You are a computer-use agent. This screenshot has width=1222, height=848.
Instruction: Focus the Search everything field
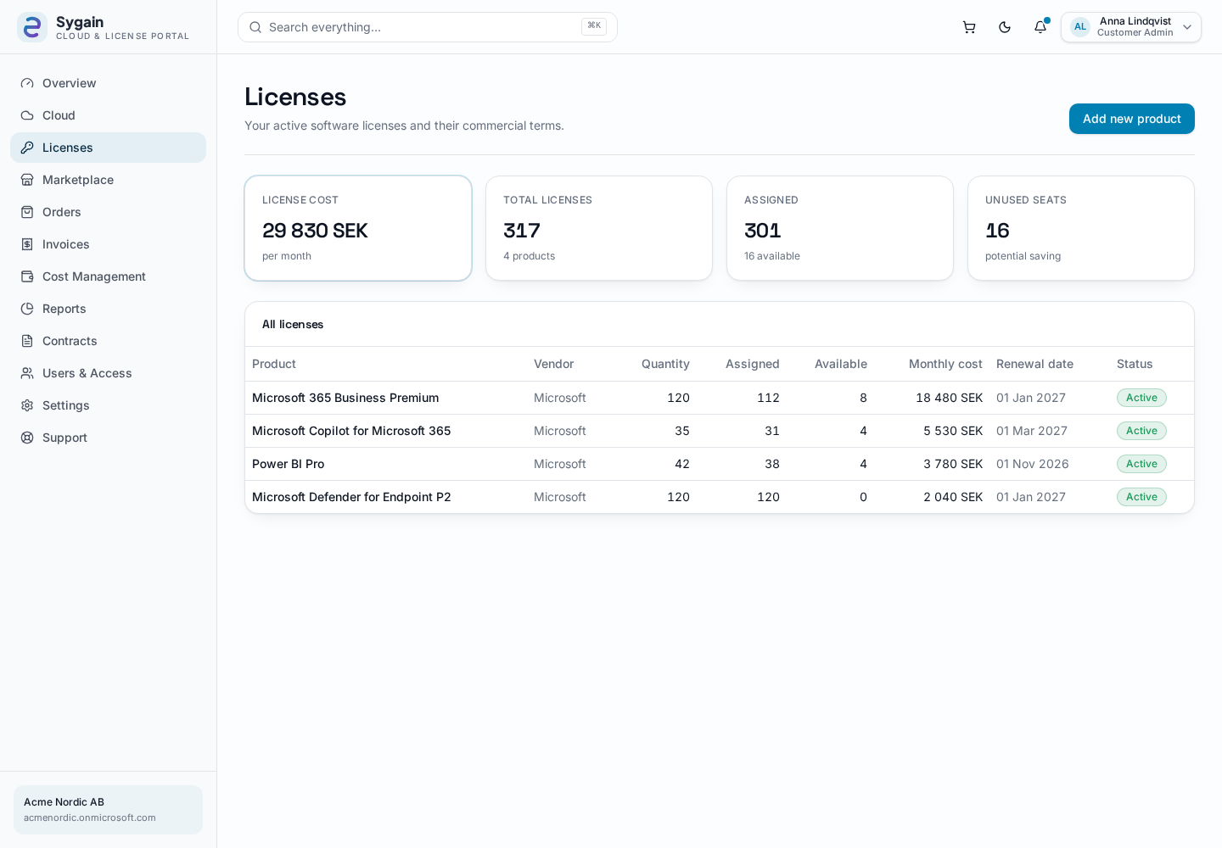[x=428, y=27]
